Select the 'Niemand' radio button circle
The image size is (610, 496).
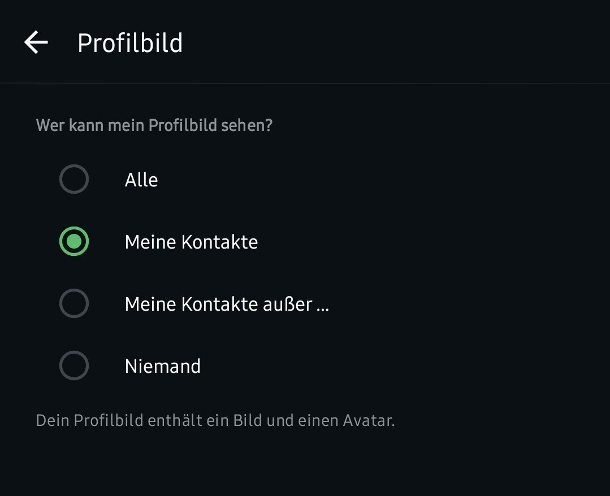pyautogui.click(x=74, y=366)
